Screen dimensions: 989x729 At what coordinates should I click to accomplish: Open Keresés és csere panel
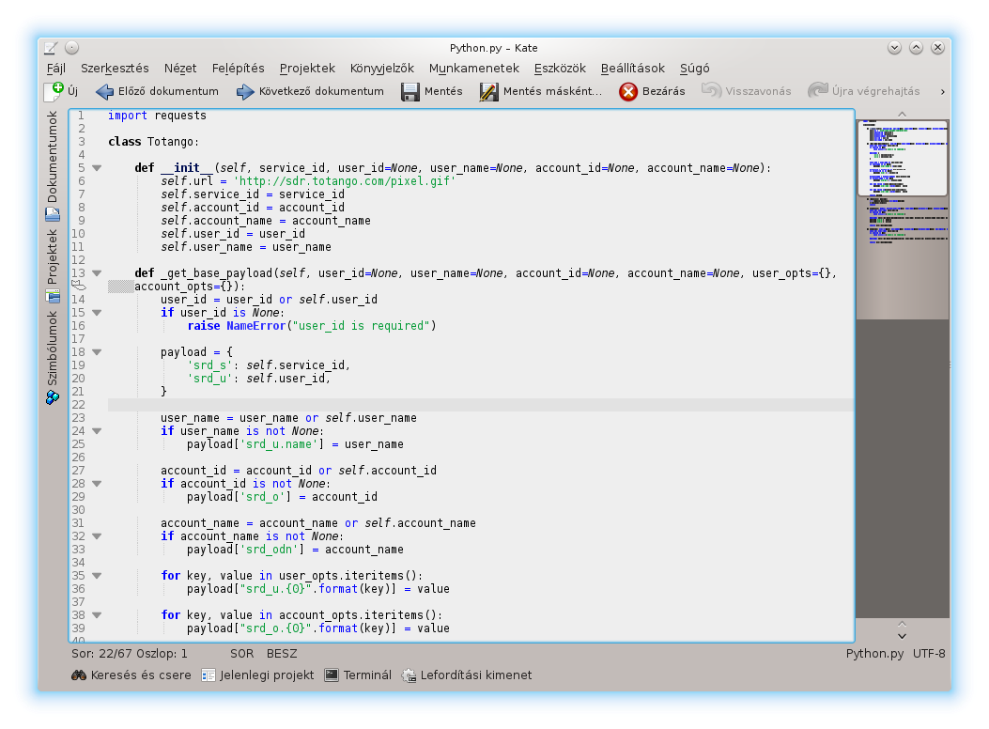(131, 675)
